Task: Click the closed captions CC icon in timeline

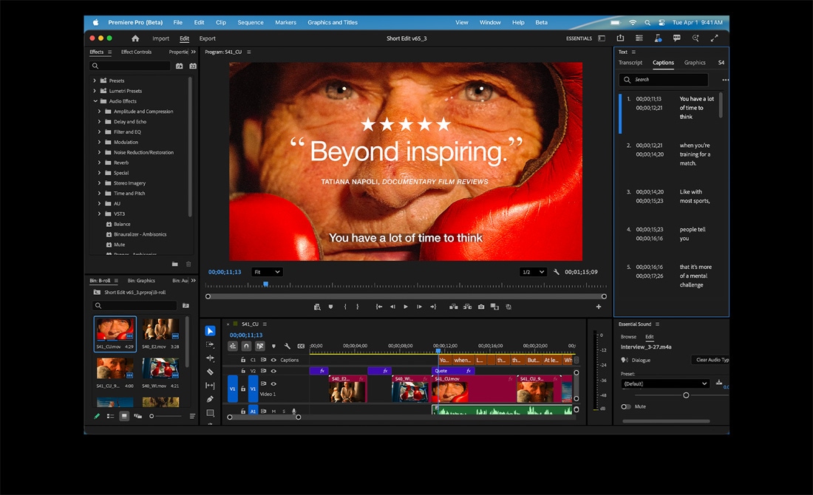Action: [300, 346]
